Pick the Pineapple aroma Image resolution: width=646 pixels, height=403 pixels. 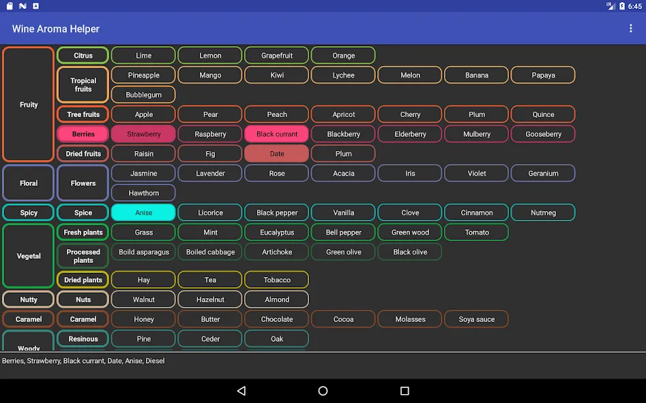tap(143, 76)
